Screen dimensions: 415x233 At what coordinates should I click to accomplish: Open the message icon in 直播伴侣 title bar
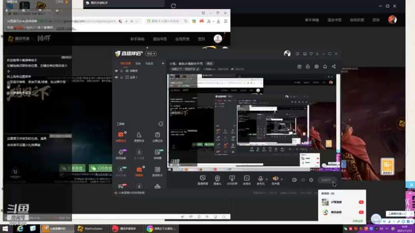tap(297, 54)
